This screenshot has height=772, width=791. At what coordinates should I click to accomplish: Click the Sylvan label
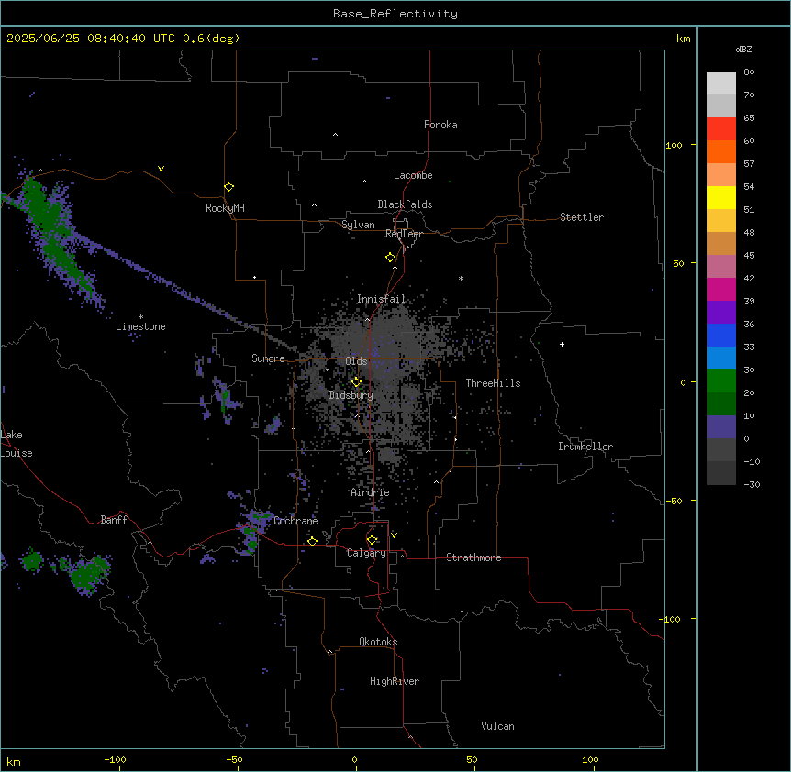[x=358, y=225]
